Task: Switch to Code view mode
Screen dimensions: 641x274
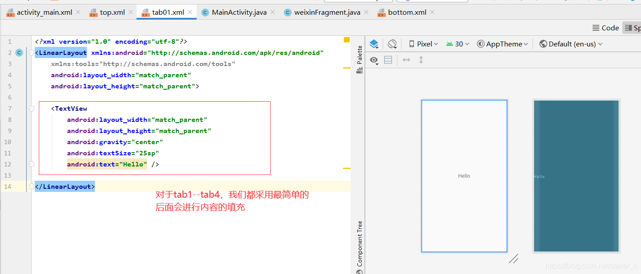Action: pyautogui.click(x=605, y=28)
